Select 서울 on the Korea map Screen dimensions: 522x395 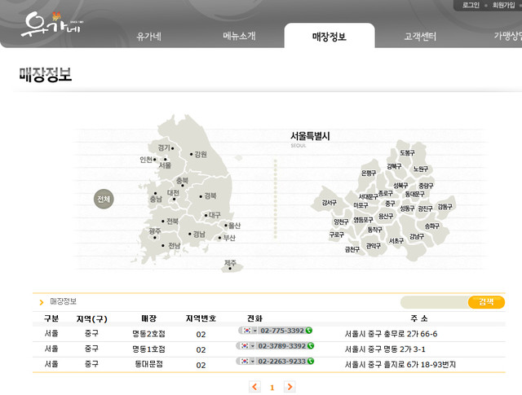[x=165, y=164]
